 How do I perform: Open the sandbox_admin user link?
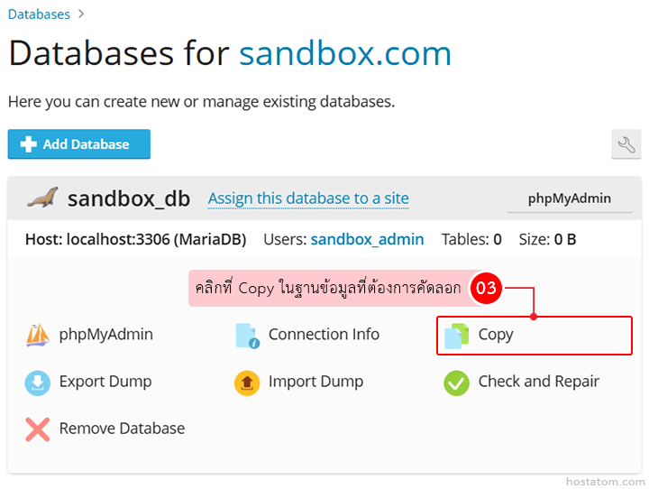coord(367,240)
